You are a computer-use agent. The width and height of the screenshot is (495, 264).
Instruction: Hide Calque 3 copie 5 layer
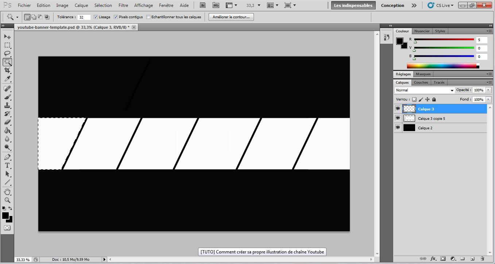pos(398,118)
